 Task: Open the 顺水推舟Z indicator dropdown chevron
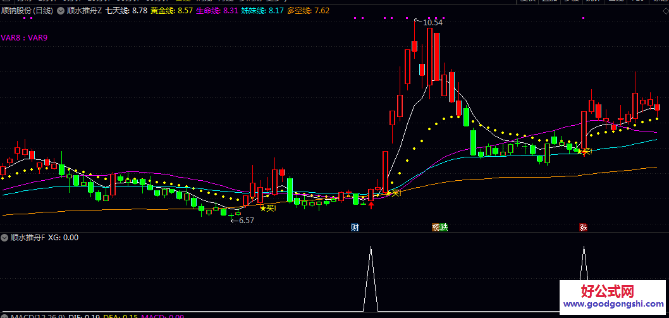pyautogui.click(x=61, y=11)
